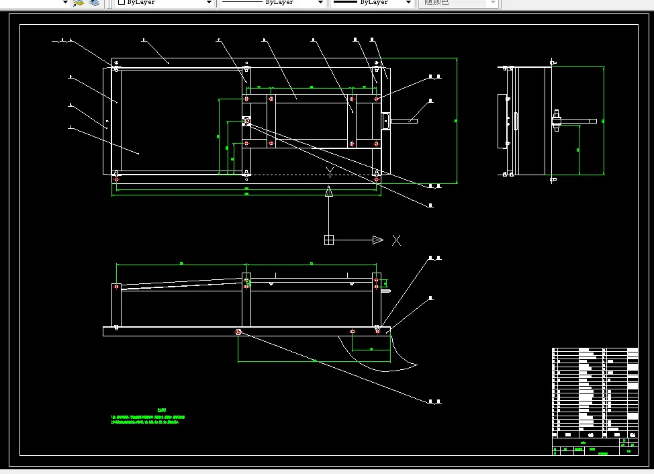Click the title block parts table
654x474 pixels.
(x=595, y=401)
